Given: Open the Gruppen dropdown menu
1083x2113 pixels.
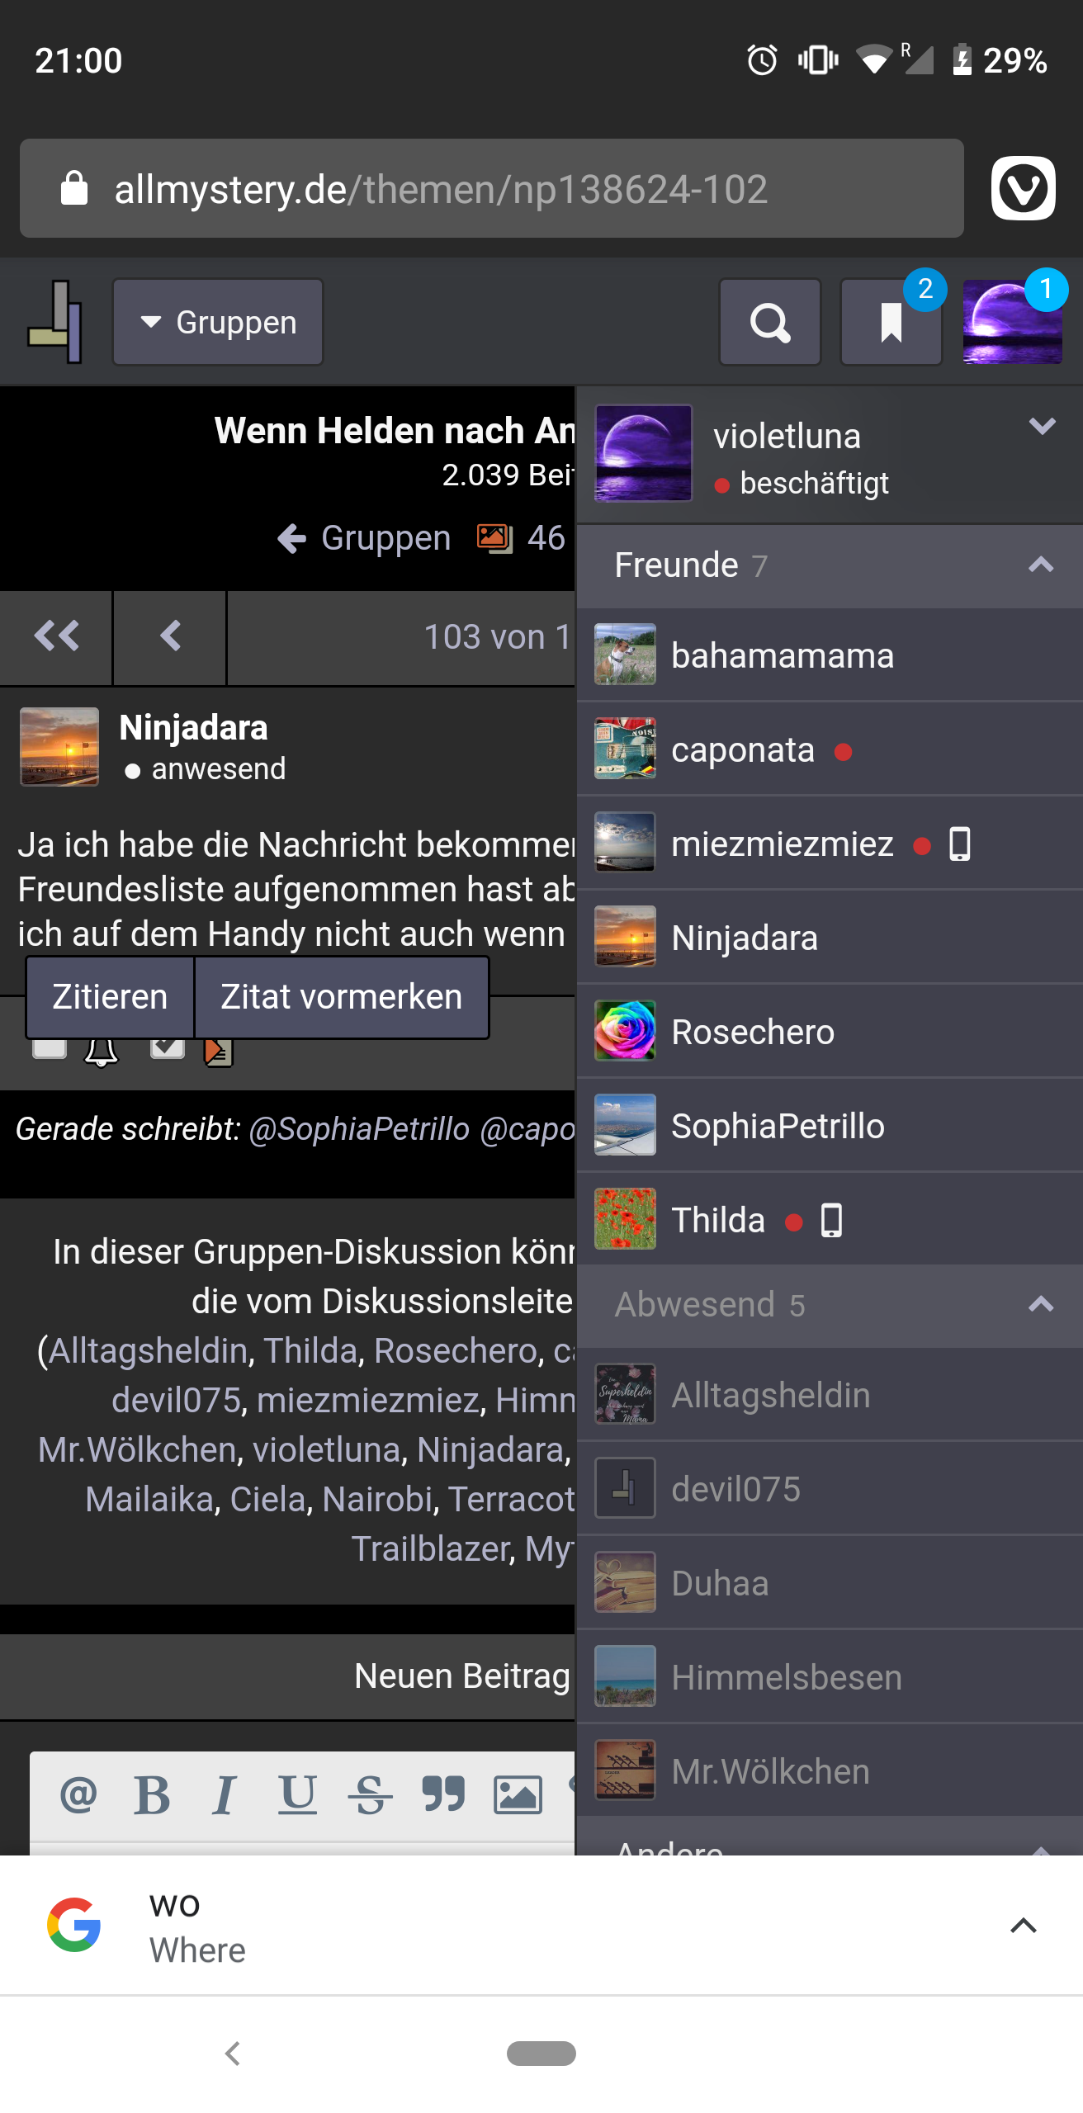Looking at the screenshot, I should [x=218, y=322].
